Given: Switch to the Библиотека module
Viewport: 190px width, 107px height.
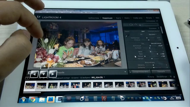Looking at the screenshot, I should click(94, 18).
